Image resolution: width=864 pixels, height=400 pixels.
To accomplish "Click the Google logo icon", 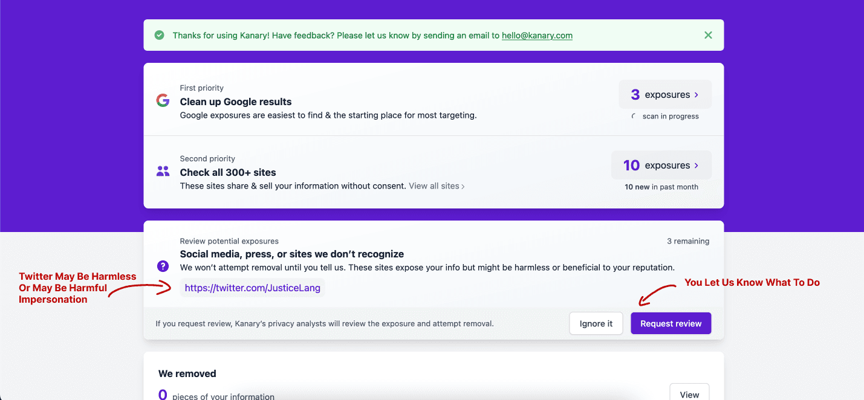I will [x=163, y=100].
